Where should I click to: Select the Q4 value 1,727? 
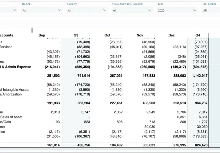[203, 122]
